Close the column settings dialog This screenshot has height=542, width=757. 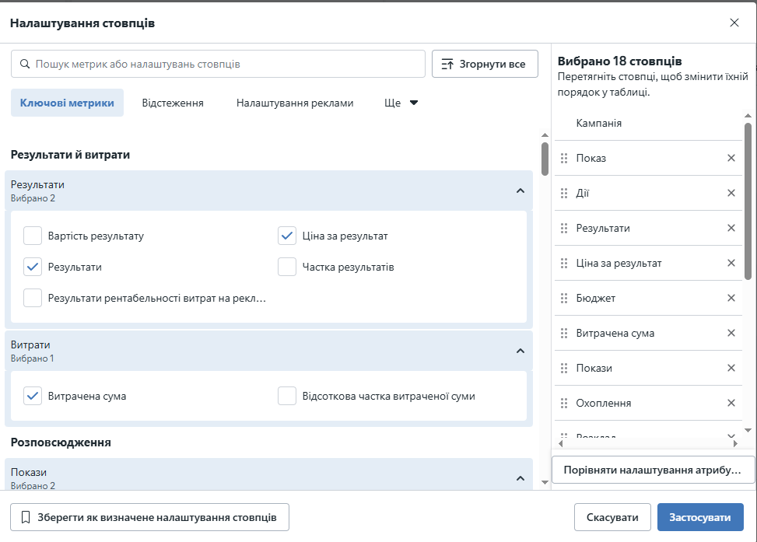(x=734, y=23)
